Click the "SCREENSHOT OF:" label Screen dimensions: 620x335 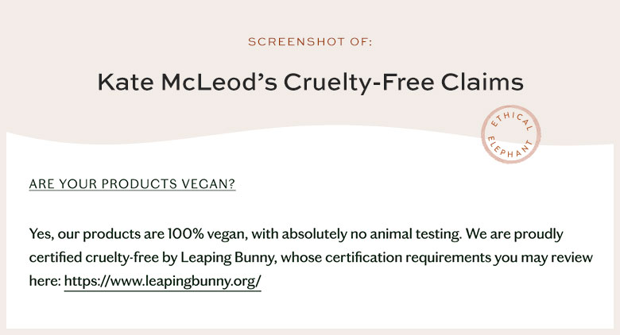point(310,40)
